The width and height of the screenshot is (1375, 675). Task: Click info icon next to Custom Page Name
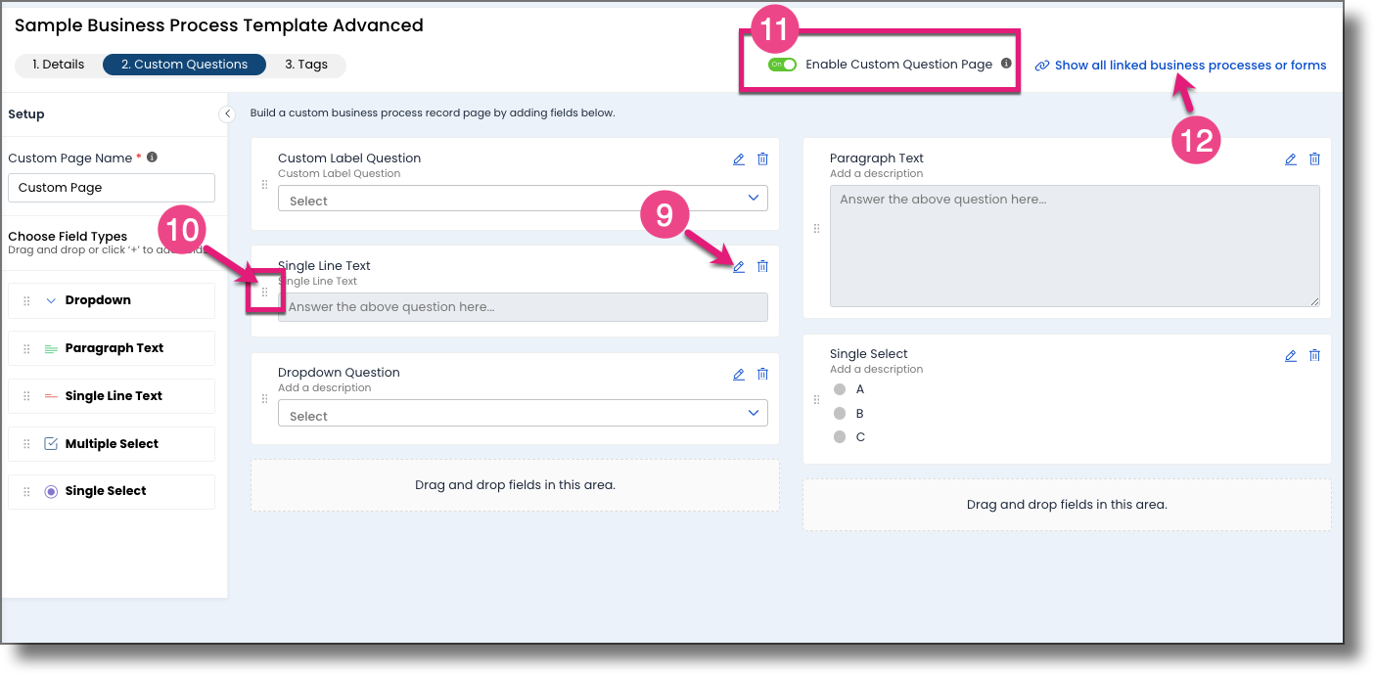click(152, 157)
